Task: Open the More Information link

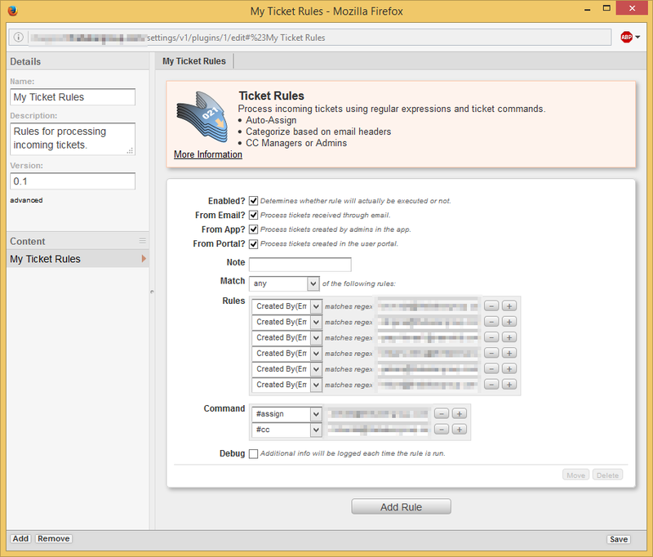Action: pyautogui.click(x=207, y=154)
